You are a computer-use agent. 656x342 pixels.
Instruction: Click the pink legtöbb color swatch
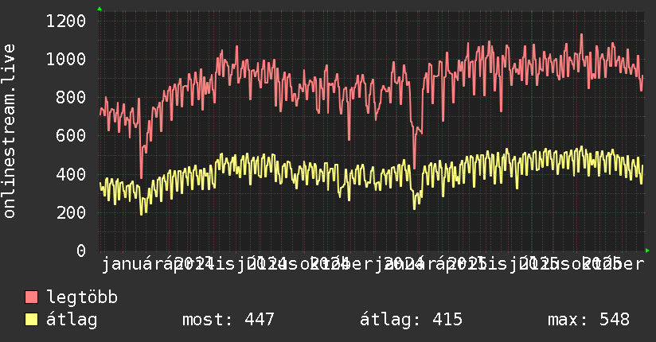(31, 297)
